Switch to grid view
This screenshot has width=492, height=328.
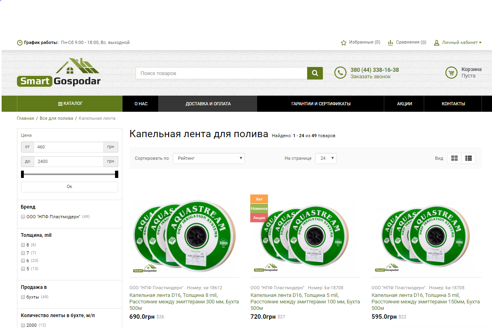tap(454, 158)
